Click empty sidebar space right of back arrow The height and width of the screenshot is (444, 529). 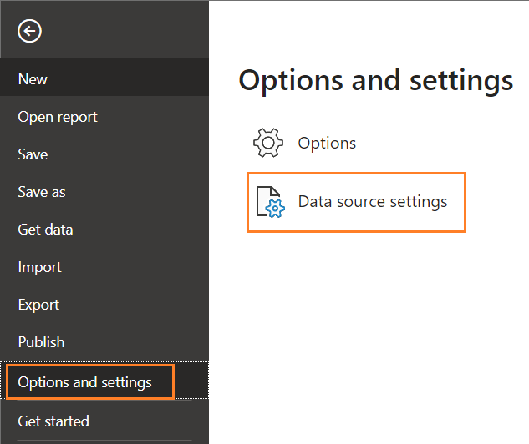pyautogui.click(x=125, y=32)
